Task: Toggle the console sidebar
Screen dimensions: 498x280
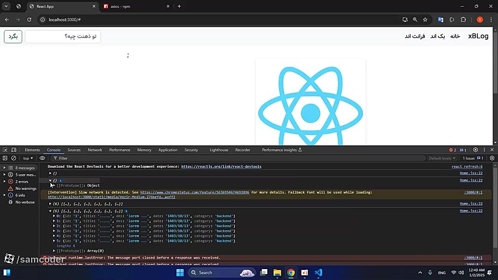Action: pyautogui.click(x=5, y=158)
